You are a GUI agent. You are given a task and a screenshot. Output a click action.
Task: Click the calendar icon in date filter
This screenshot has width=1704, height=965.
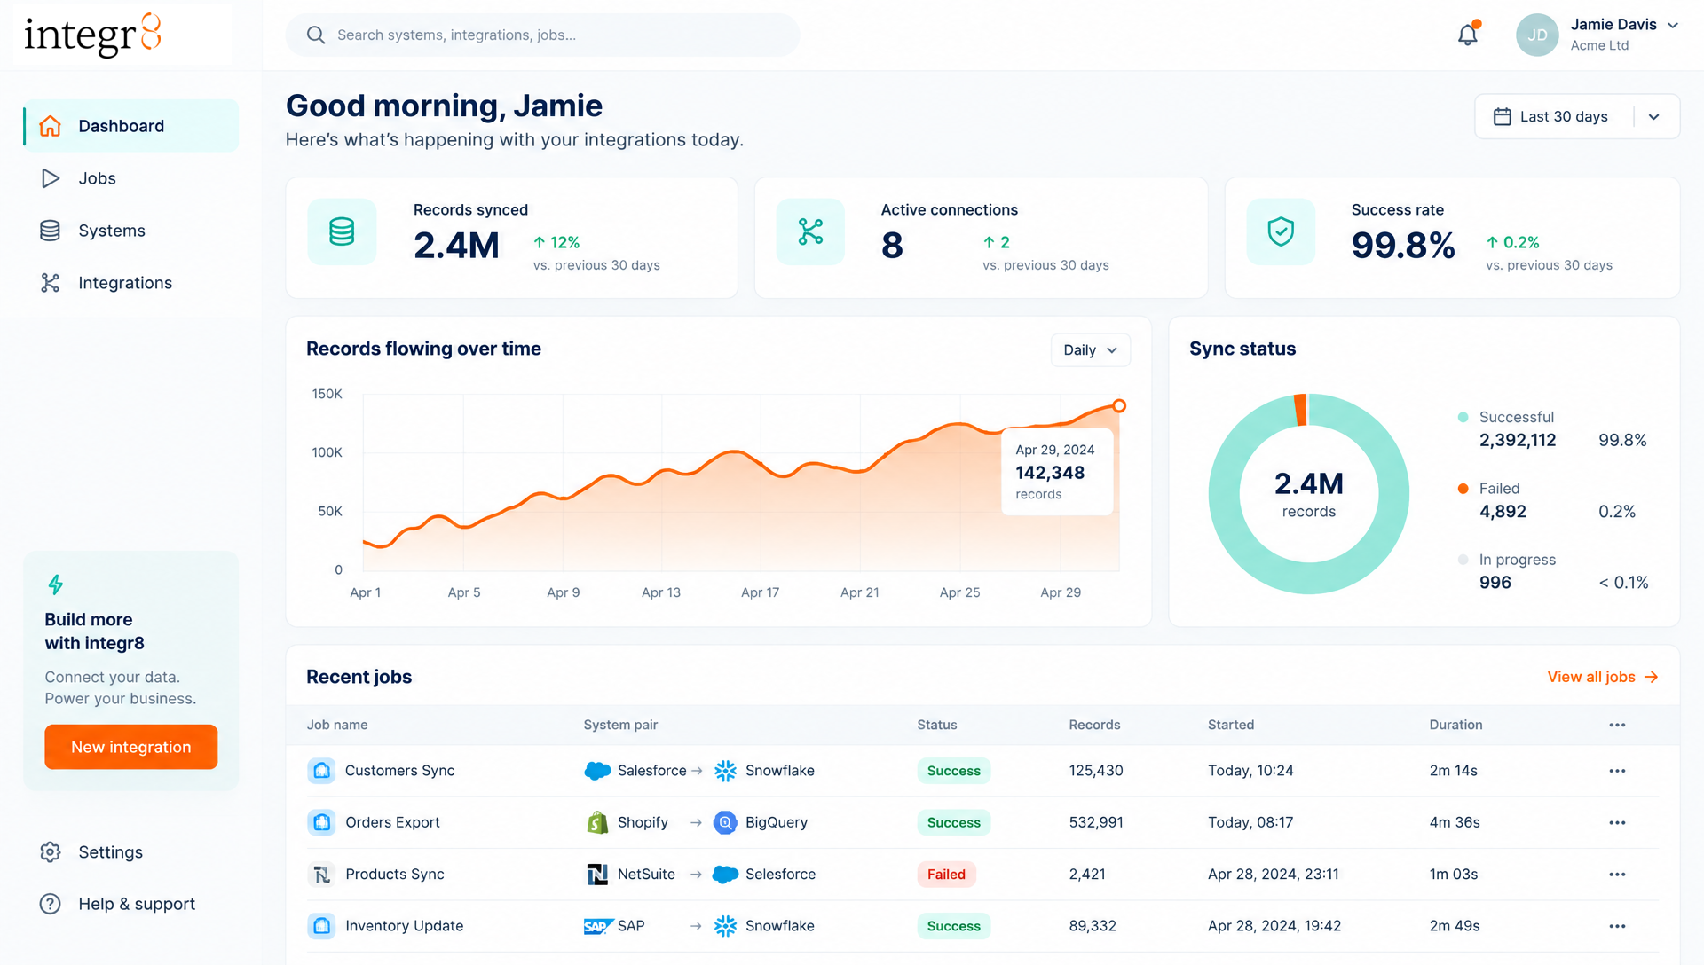(x=1502, y=116)
